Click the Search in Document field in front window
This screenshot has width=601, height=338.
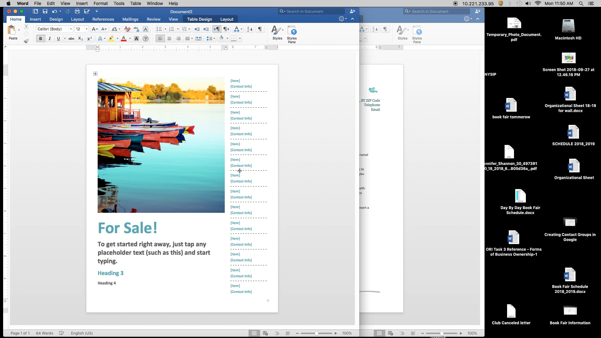click(312, 11)
